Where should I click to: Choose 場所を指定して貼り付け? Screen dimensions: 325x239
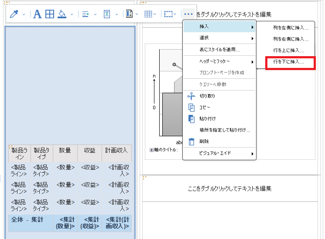click(219, 130)
